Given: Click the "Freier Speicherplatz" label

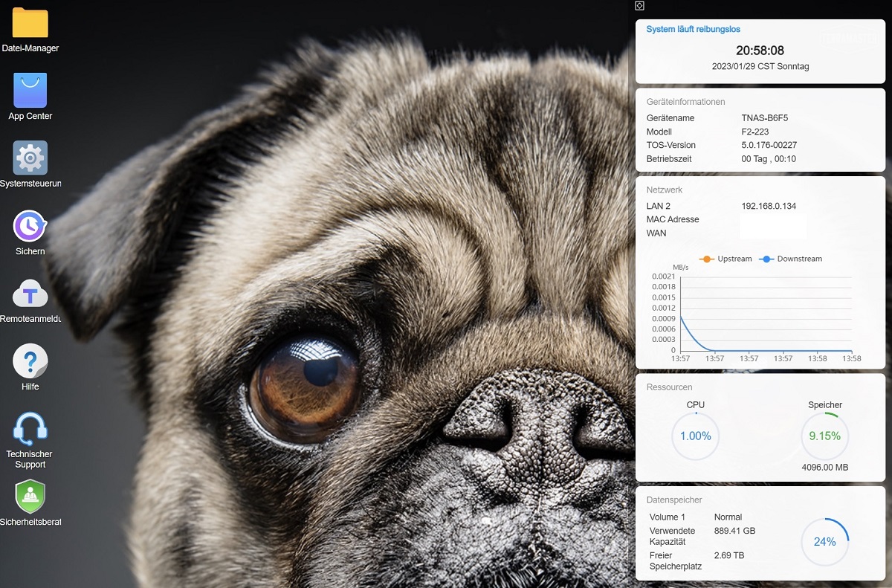Looking at the screenshot, I should pos(676,560).
